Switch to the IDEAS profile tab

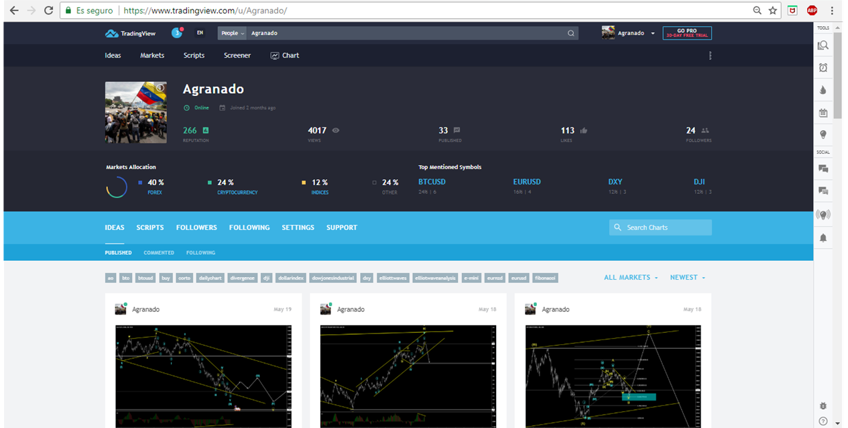coord(115,227)
